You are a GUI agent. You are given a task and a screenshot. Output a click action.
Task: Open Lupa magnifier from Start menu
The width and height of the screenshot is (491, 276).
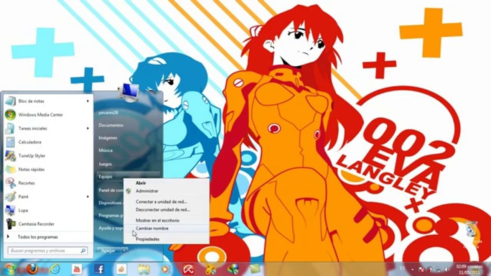click(x=48, y=210)
